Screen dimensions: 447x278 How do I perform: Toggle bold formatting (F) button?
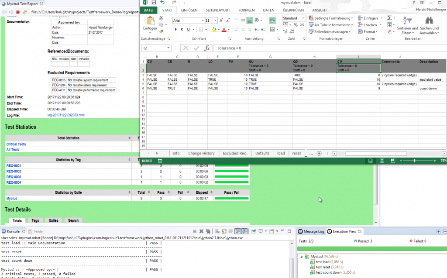pyautogui.click(x=175, y=30)
